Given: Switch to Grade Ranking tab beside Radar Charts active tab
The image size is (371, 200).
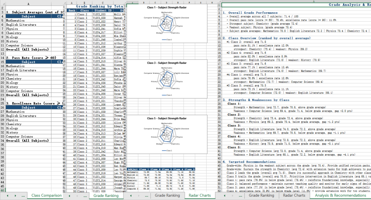Looking at the screenshot, I should pyautogui.click(x=167, y=196).
